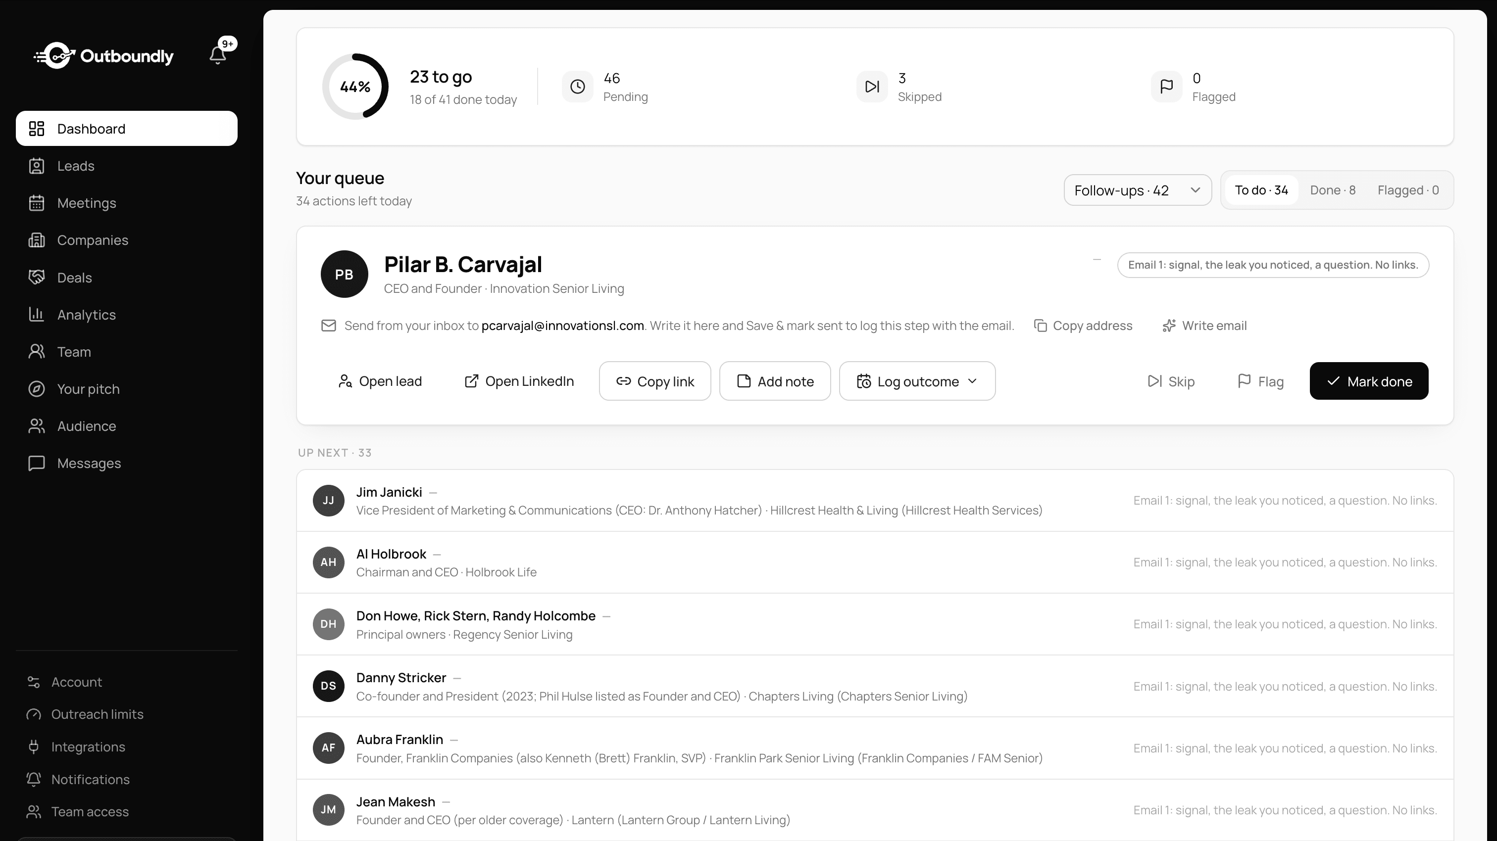Click the Outboundly logo
Screen dimensions: 1497x841
[103, 56]
